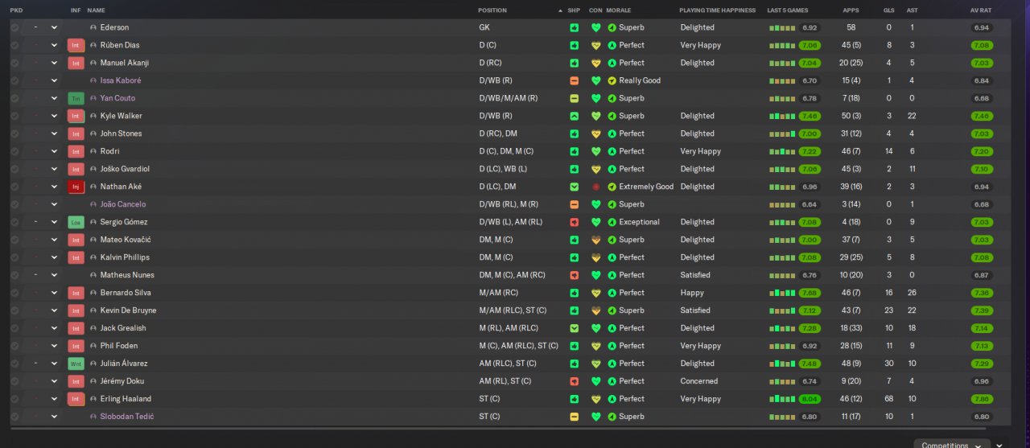Sort by the GLS column header
This screenshot has width=1030, height=448.
click(x=888, y=10)
